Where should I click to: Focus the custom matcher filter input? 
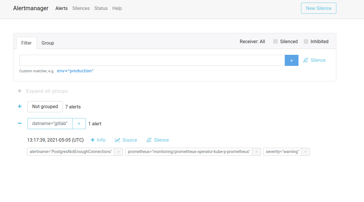point(152,60)
